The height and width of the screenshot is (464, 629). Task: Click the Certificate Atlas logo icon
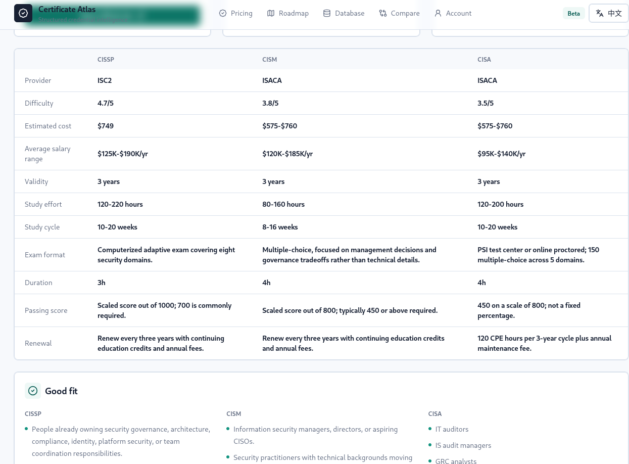(x=23, y=13)
